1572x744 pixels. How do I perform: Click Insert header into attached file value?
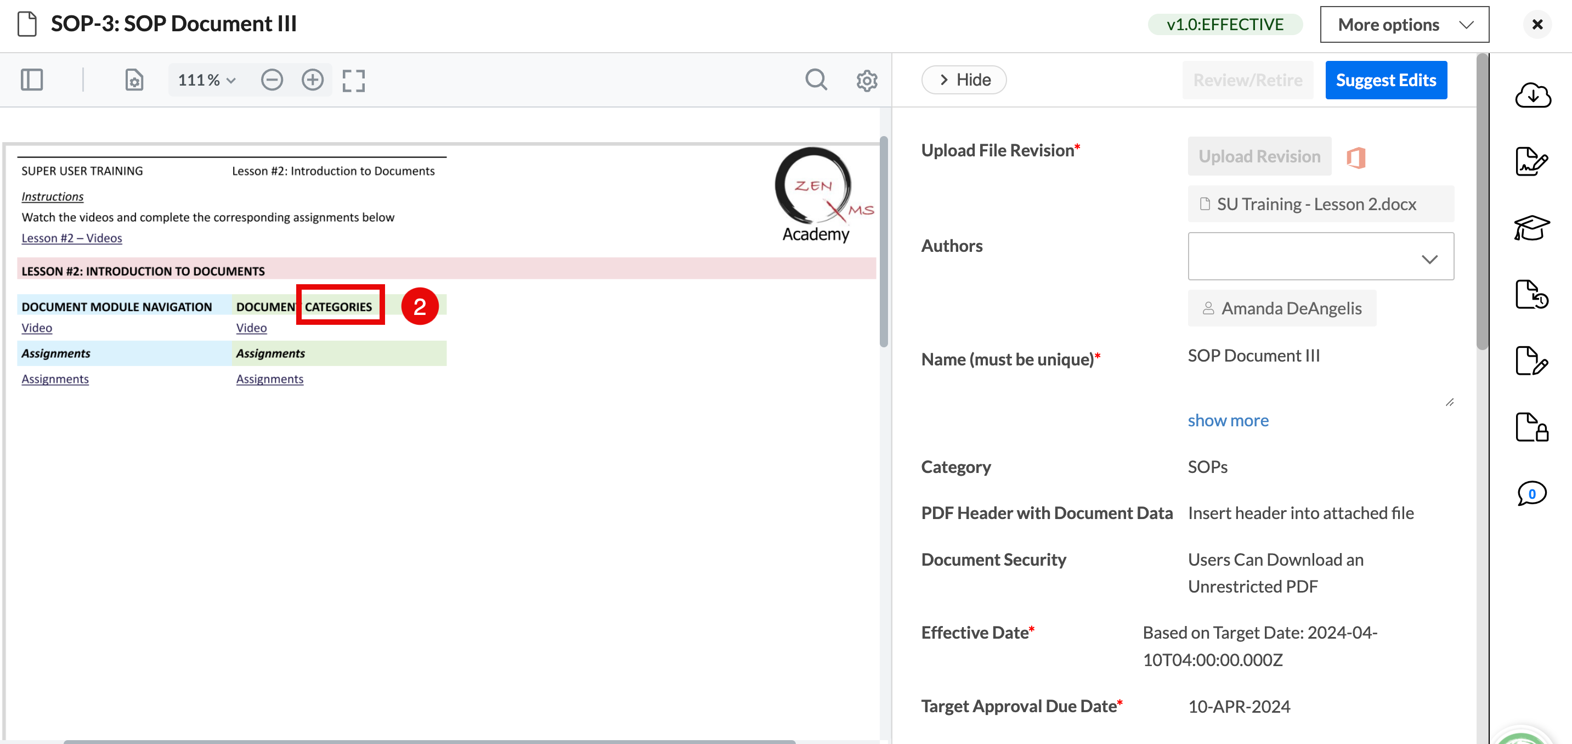coord(1300,514)
